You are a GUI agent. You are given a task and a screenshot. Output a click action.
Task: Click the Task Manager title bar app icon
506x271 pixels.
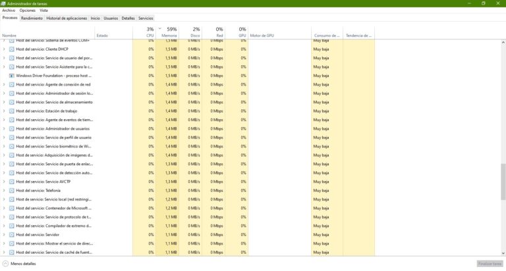[3, 3]
